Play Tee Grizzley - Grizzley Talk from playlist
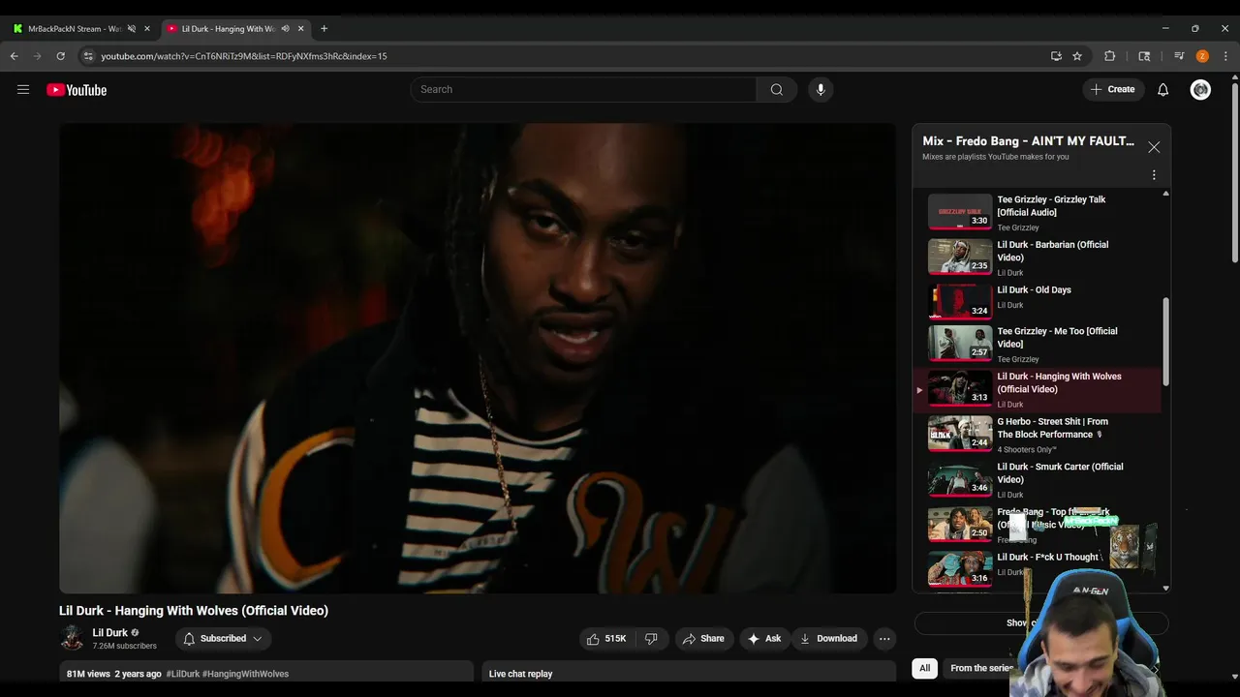Image resolution: width=1240 pixels, height=697 pixels. click(x=1037, y=212)
